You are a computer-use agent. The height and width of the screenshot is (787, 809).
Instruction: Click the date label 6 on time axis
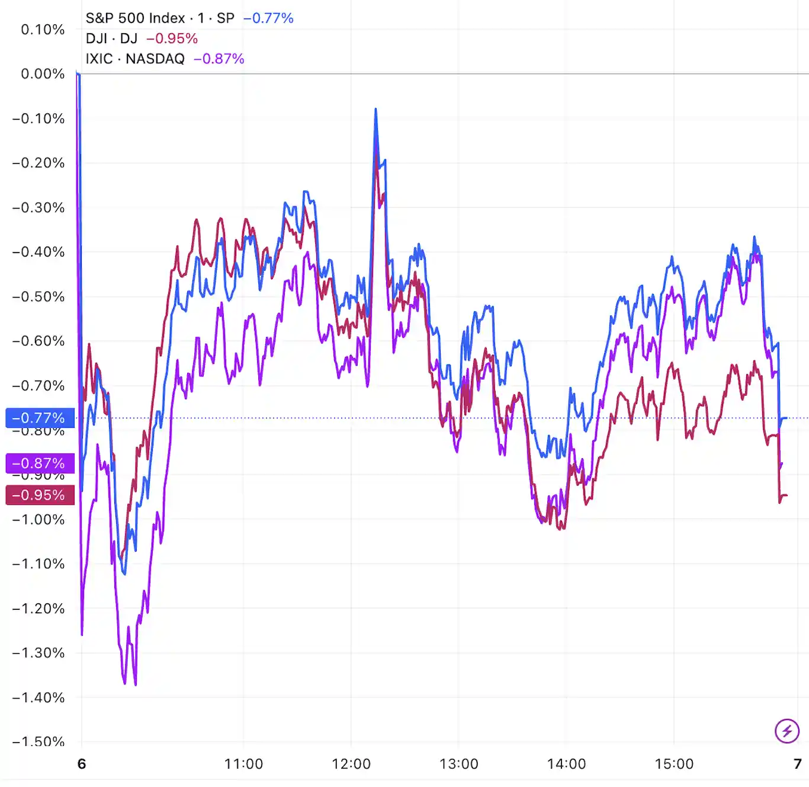coord(82,764)
